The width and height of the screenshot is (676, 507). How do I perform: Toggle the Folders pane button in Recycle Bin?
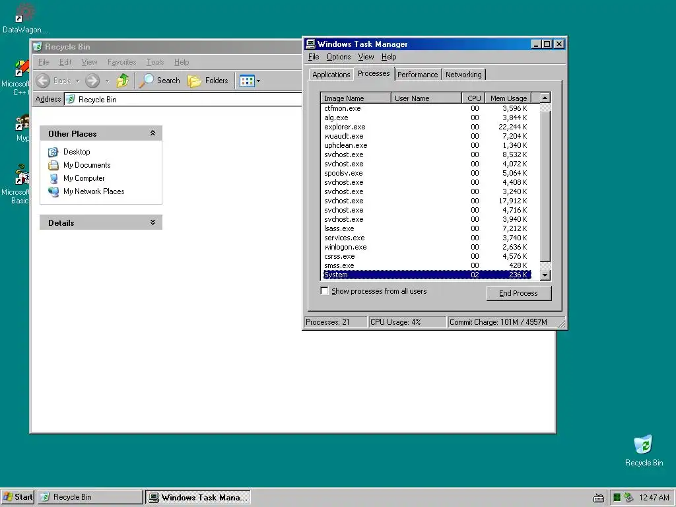(208, 81)
